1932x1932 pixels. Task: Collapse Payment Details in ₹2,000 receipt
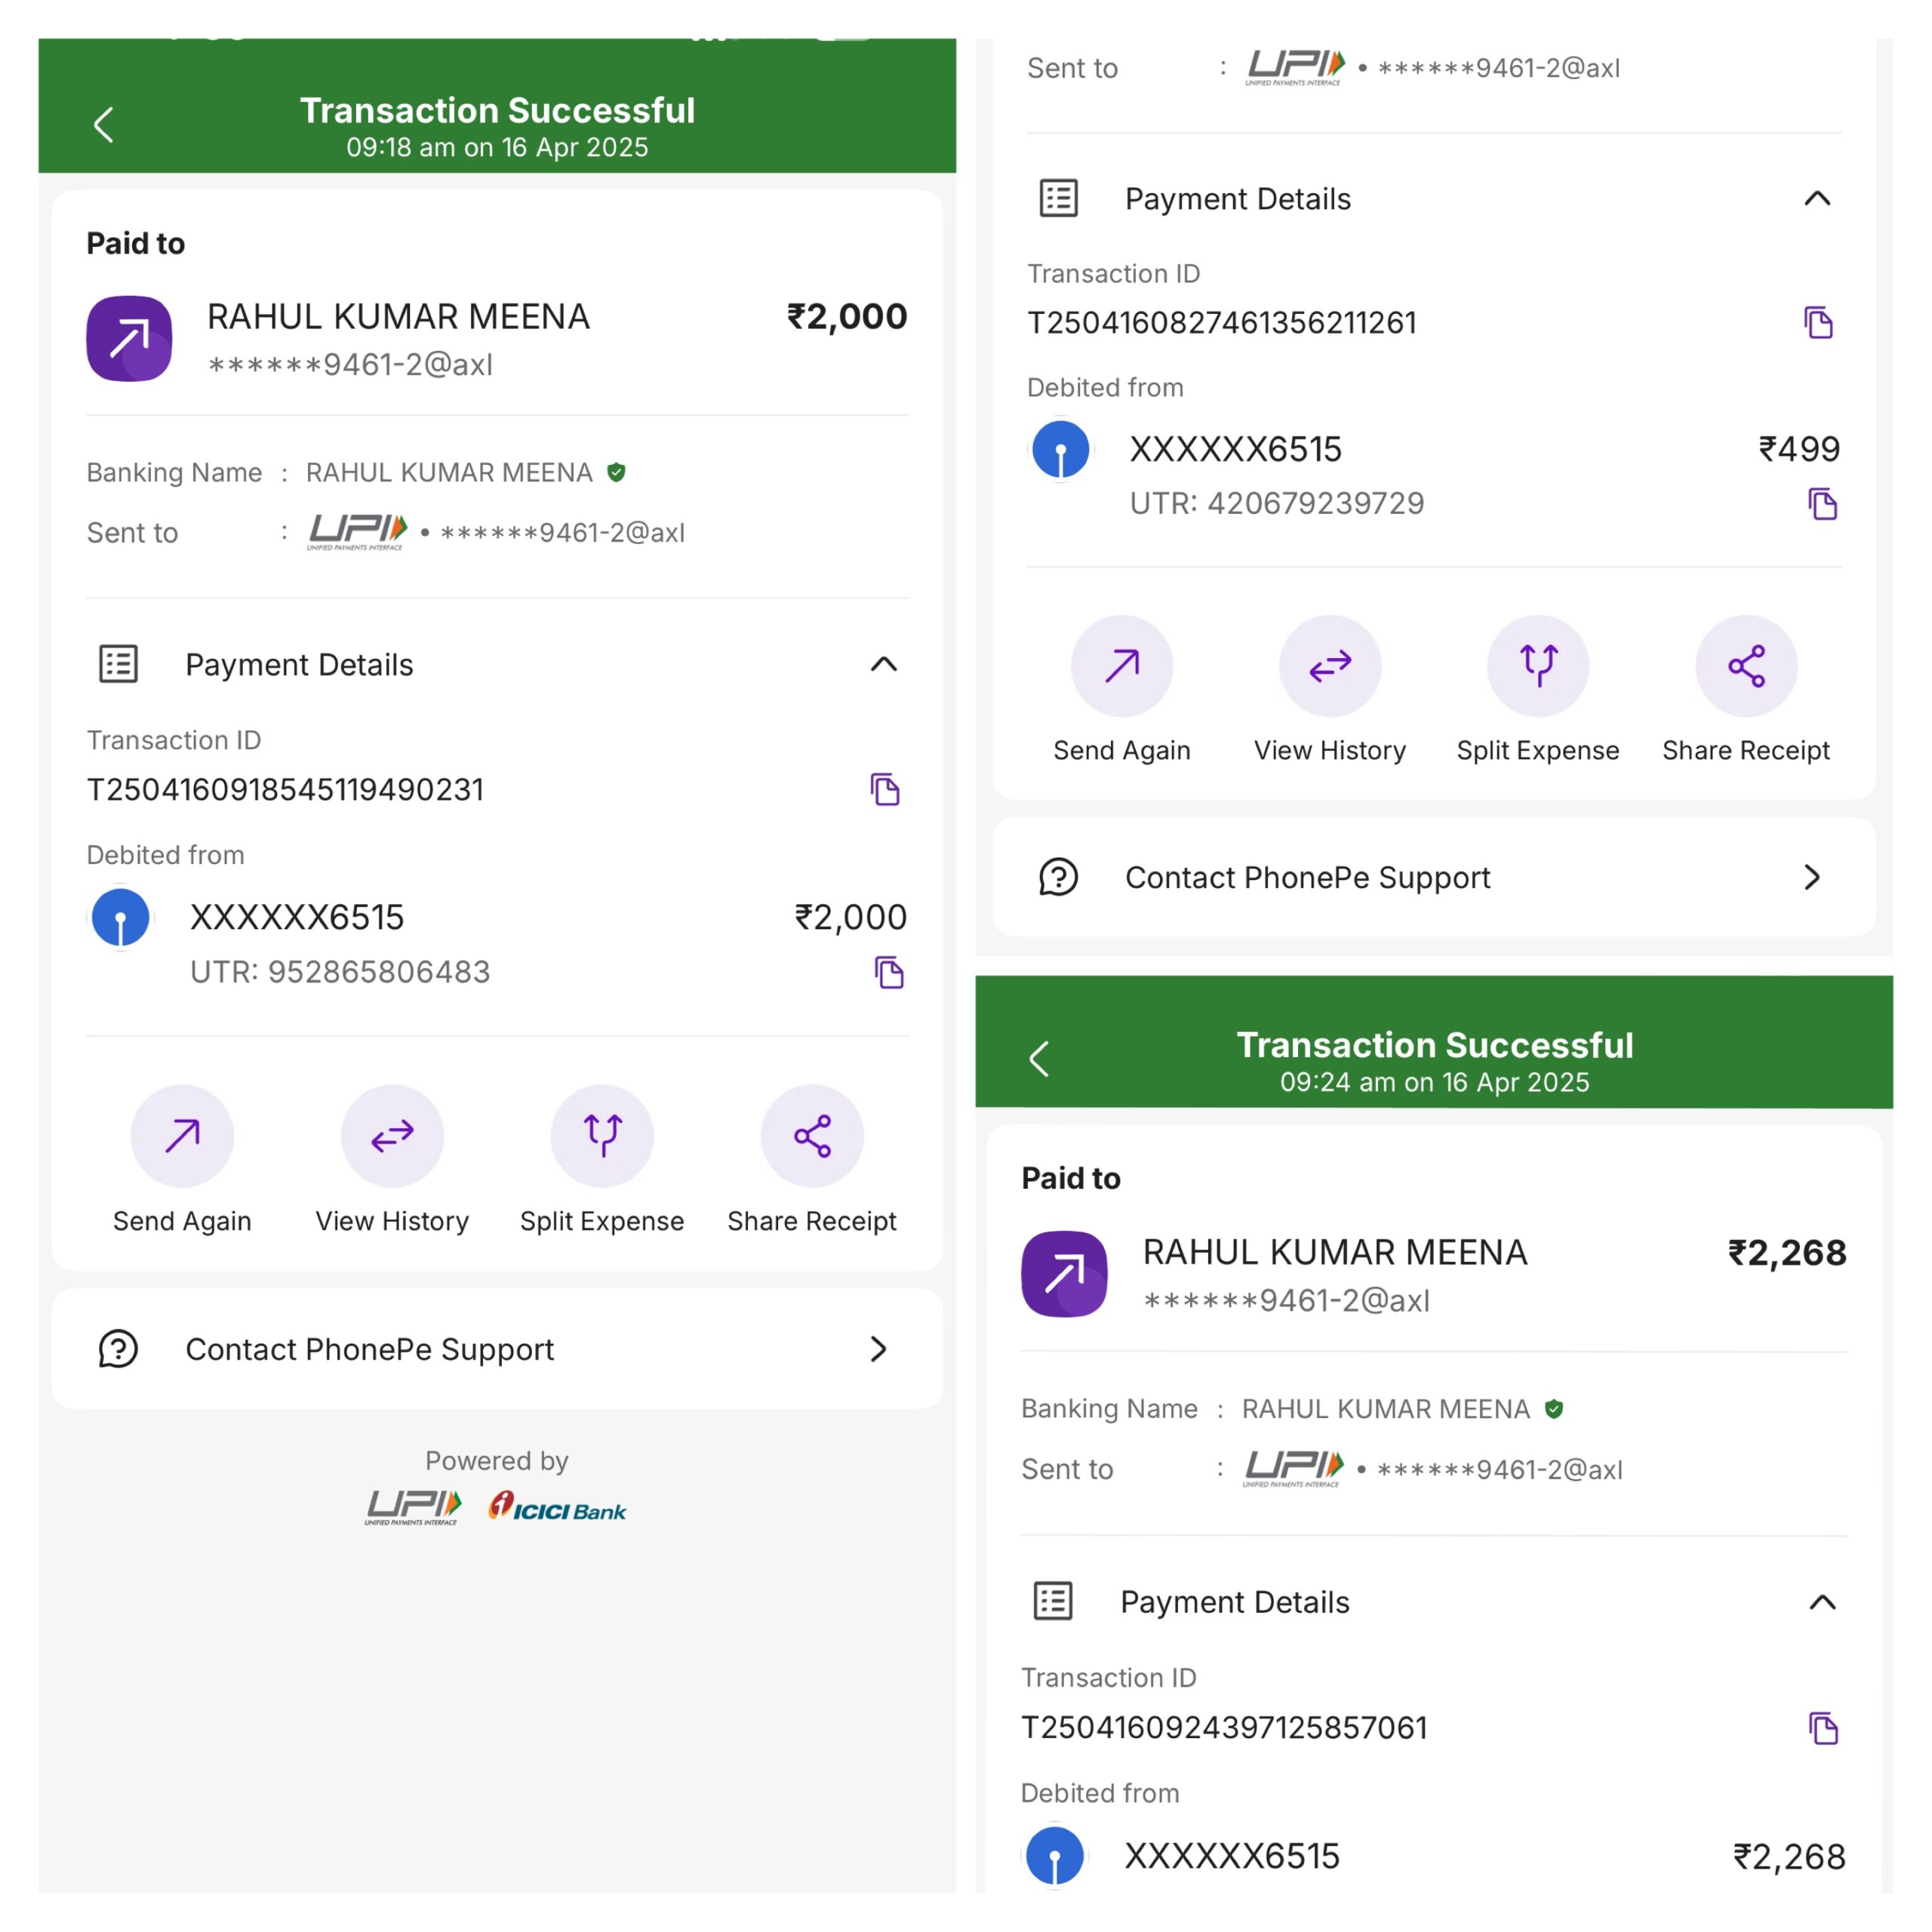[x=884, y=665]
